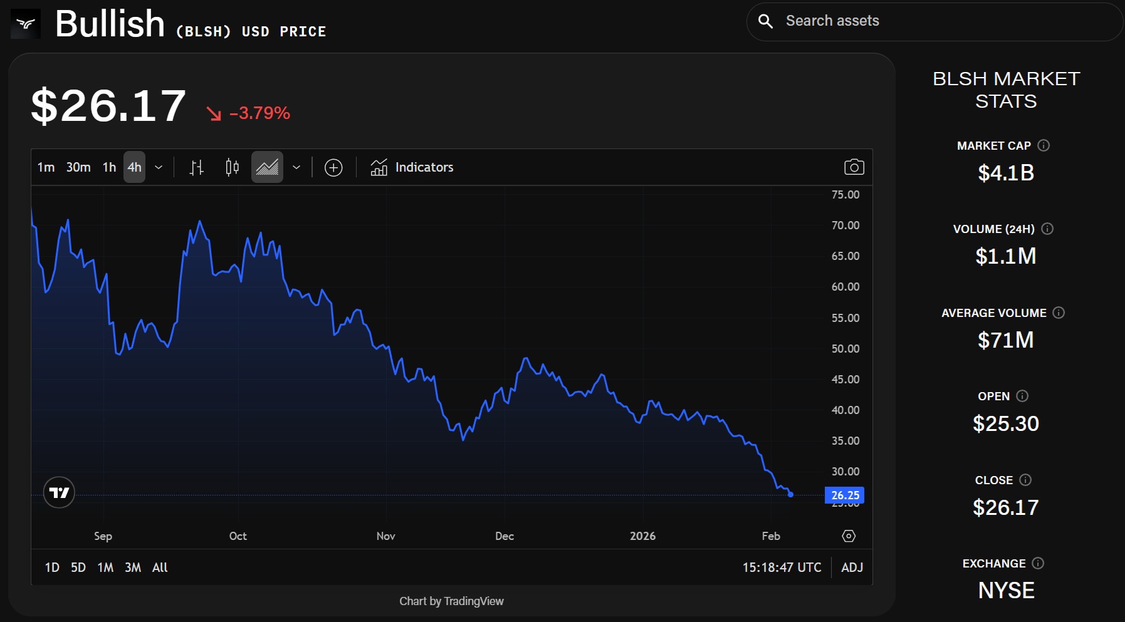Switch to the 4h interval
The width and height of the screenshot is (1125, 622).
(134, 167)
